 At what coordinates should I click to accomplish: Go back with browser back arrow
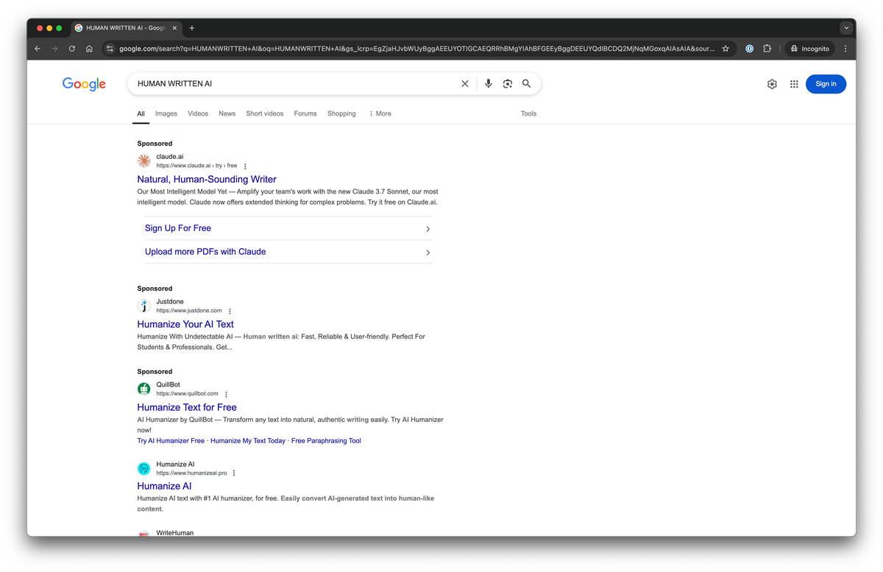pos(38,49)
